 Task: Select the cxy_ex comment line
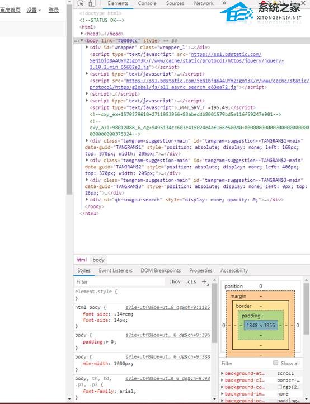(x=185, y=114)
